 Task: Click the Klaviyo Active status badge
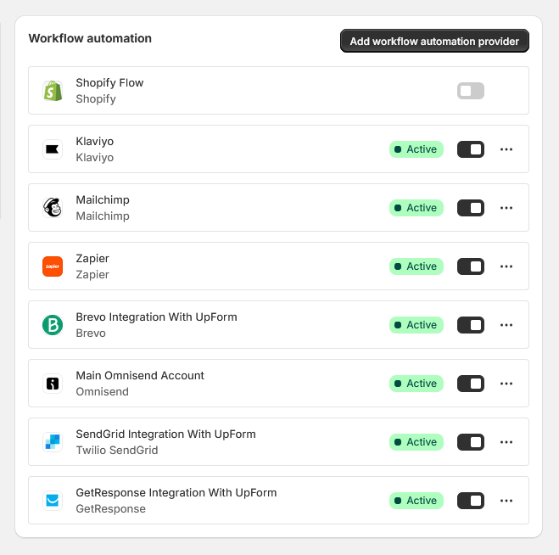pyautogui.click(x=416, y=149)
